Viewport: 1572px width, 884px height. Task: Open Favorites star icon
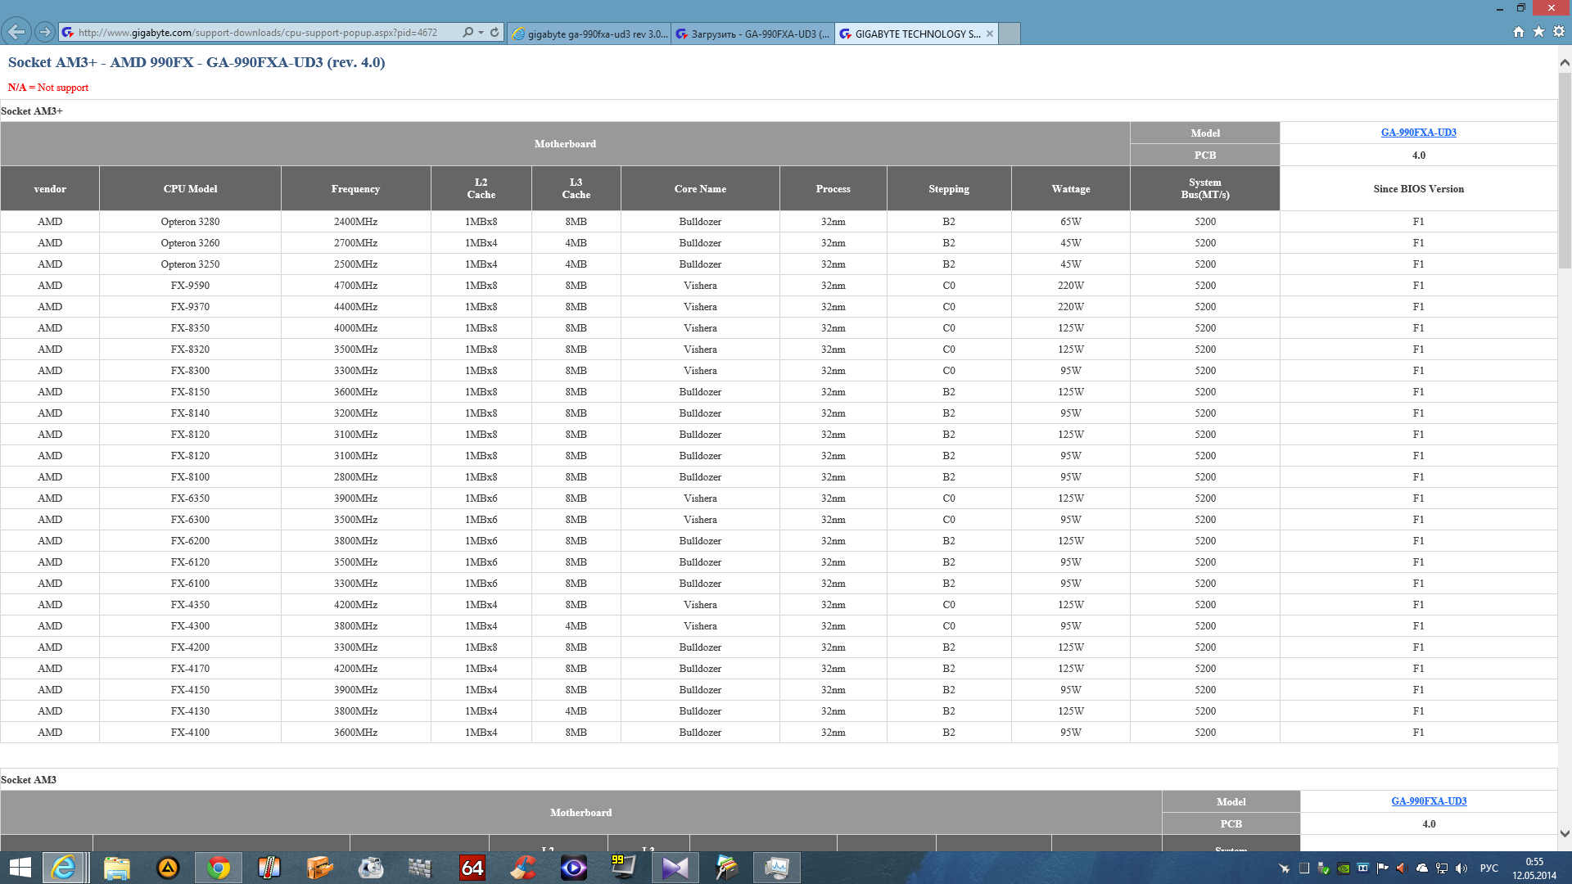point(1538,32)
